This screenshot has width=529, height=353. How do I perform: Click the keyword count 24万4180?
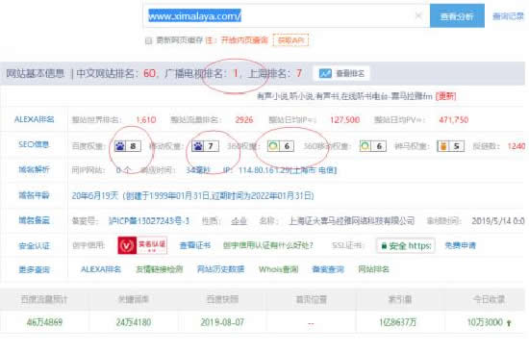click(134, 322)
